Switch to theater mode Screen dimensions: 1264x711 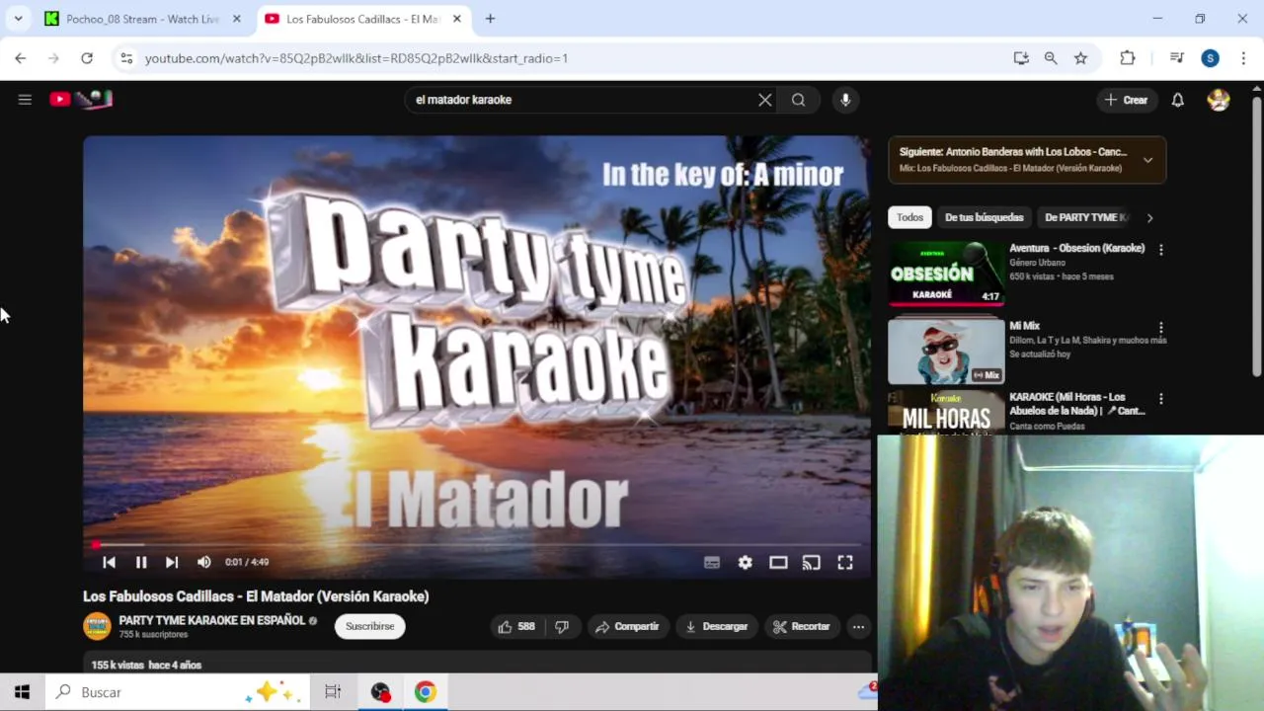pos(778,562)
